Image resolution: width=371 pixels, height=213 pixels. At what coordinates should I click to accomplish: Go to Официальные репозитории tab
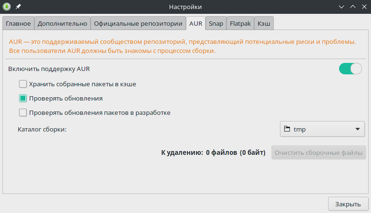point(138,23)
